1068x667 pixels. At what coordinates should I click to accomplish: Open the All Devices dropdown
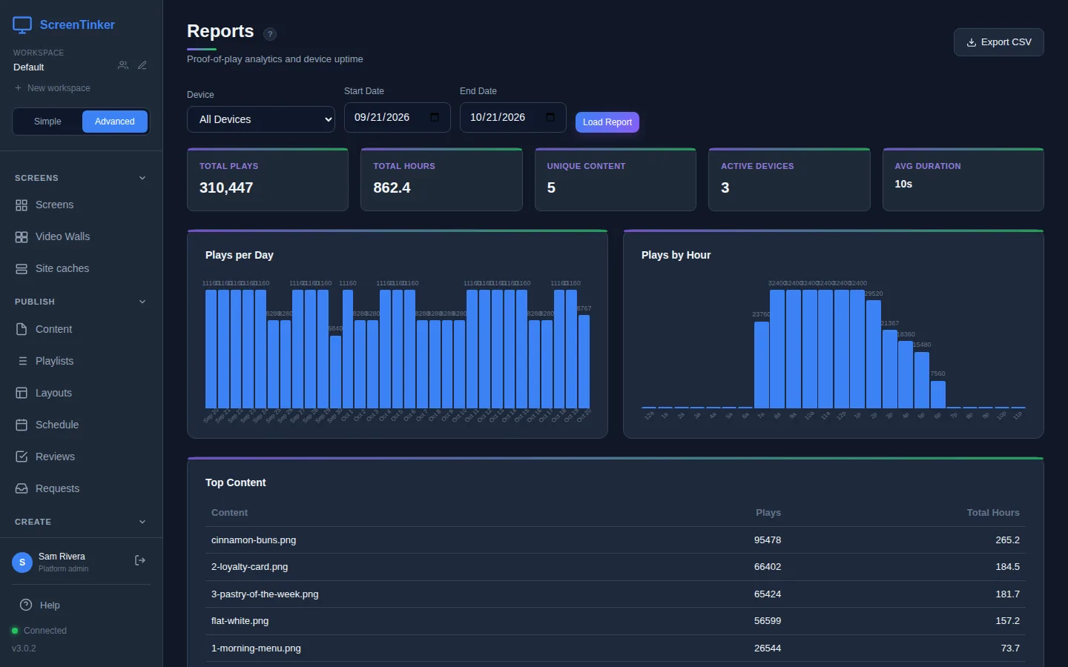261,119
